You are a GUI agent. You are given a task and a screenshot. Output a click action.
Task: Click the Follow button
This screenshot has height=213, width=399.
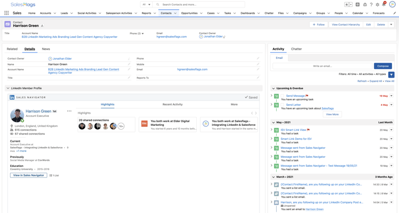(319, 24)
